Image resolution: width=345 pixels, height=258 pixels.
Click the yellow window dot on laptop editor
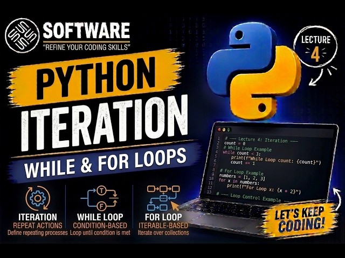[x=224, y=130]
